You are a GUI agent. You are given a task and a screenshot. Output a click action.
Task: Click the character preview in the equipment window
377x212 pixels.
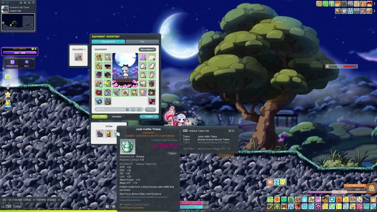coord(125,70)
